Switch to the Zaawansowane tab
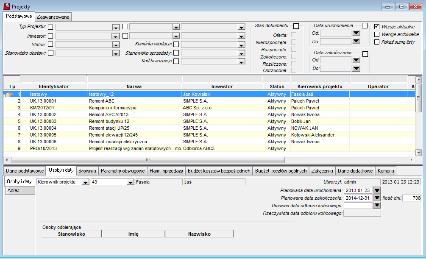The width and height of the screenshot is (426, 259). (x=53, y=17)
